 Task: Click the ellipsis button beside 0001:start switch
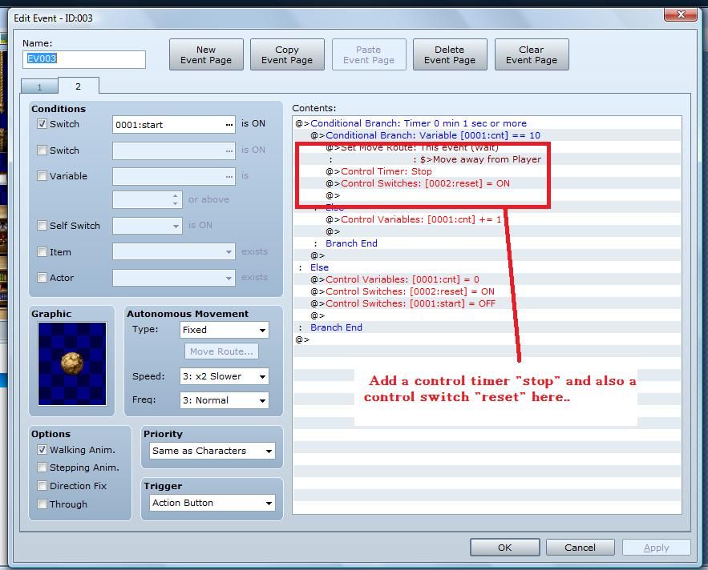(229, 125)
